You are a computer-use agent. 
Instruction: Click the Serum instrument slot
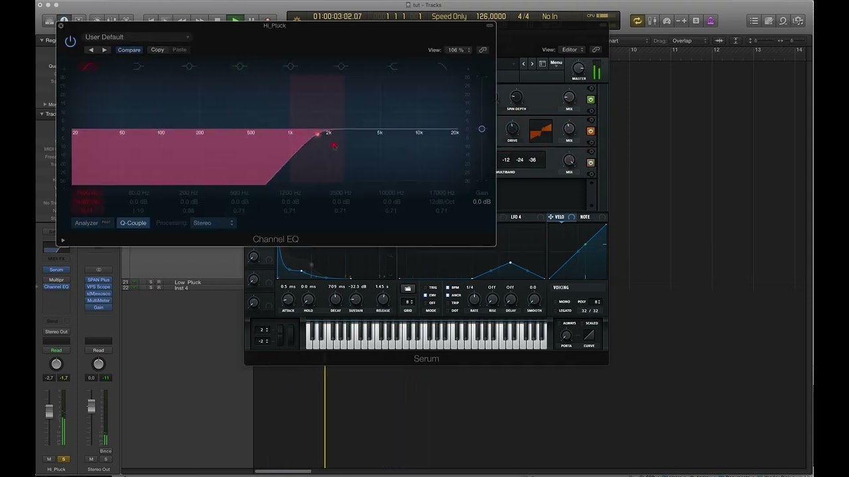(x=56, y=270)
